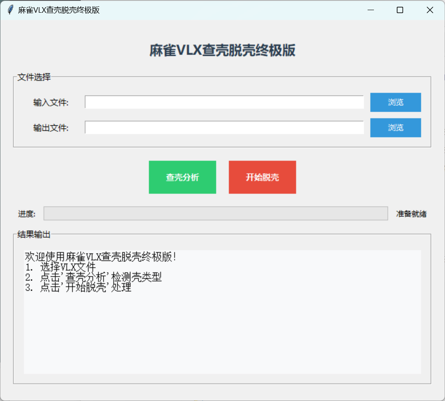Maximize the application window
The height and width of the screenshot is (401, 445).
point(400,10)
